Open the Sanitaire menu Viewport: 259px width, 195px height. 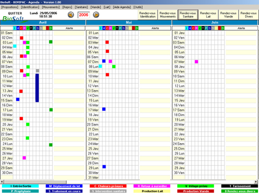point(81,7)
